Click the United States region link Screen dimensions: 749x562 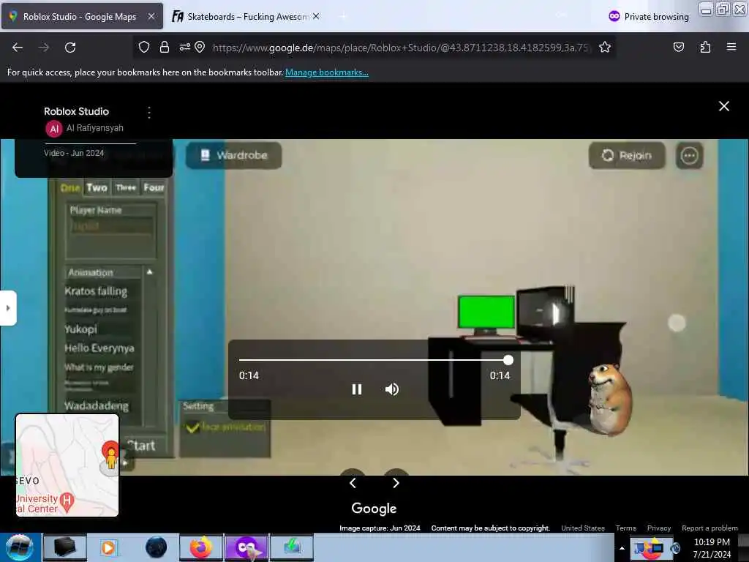coord(583,528)
